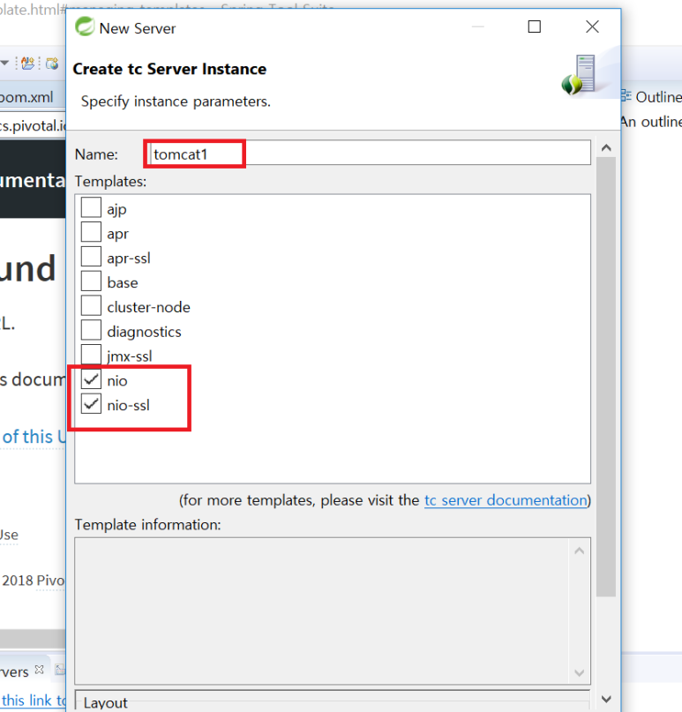Enable the jmx-ssl template checkbox
Screen dimensions: 682x712
coord(91,355)
